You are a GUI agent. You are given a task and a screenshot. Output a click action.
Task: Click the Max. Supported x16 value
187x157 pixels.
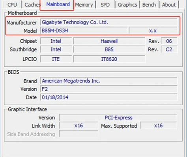tap(159, 126)
